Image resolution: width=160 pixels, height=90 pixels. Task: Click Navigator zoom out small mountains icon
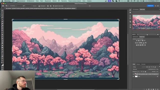pyautogui.click(x=138, y=34)
